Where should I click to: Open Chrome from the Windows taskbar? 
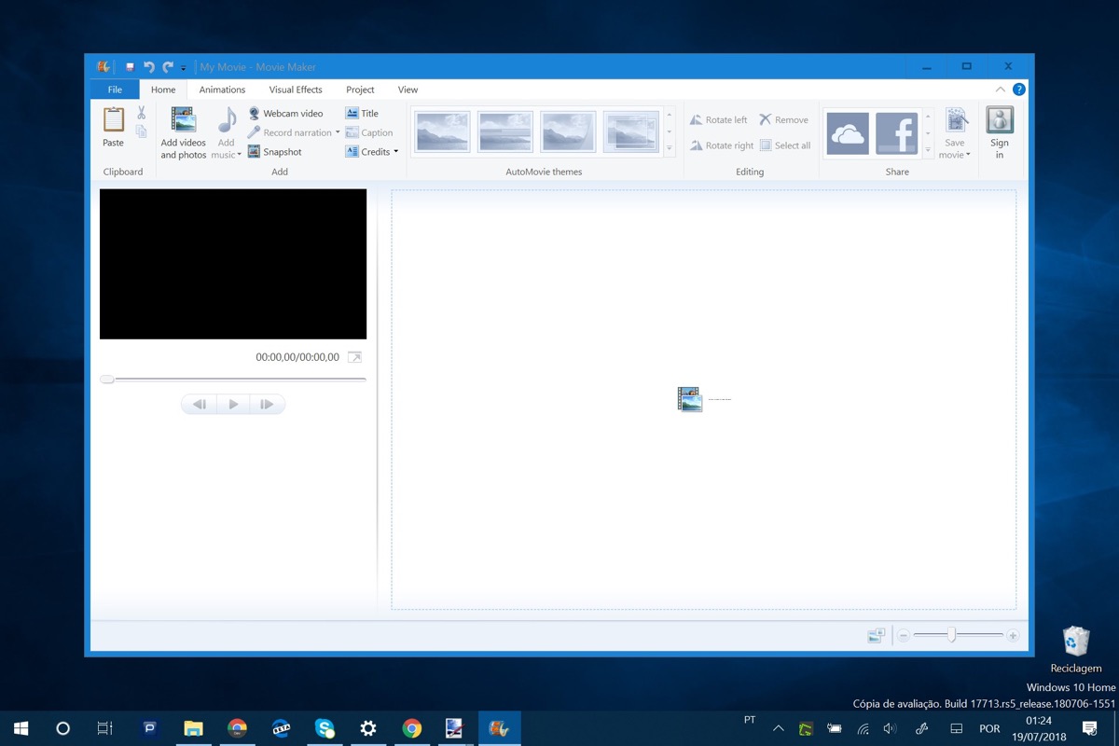point(411,728)
